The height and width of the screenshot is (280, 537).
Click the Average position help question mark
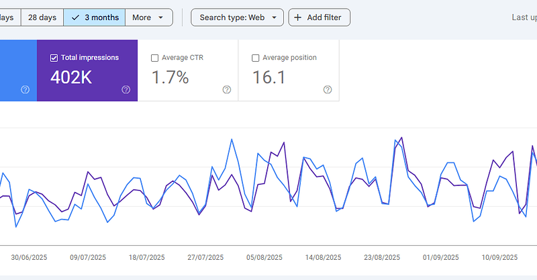pyautogui.click(x=328, y=90)
